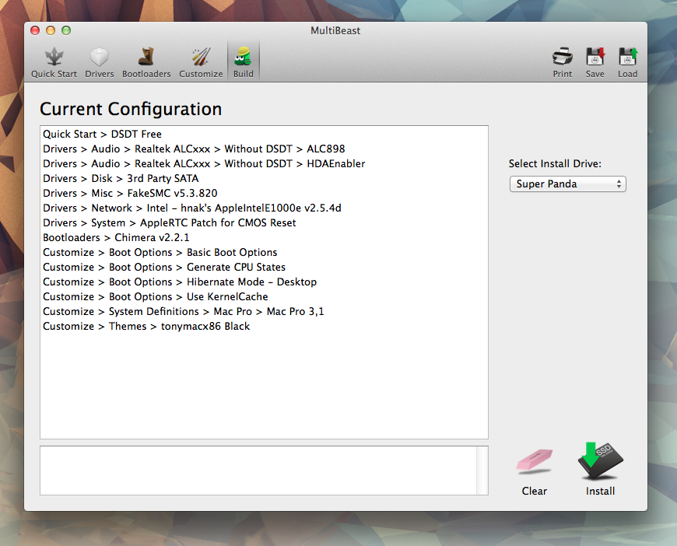The height and width of the screenshot is (546, 677).
Task: Select the tonymacx86 Black theme entry
Action: pos(146,326)
